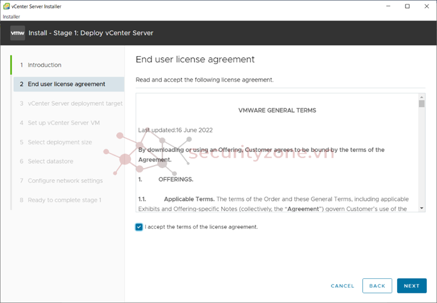Click the CANCEL button
The width and height of the screenshot is (437, 303).
(x=342, y=286)
